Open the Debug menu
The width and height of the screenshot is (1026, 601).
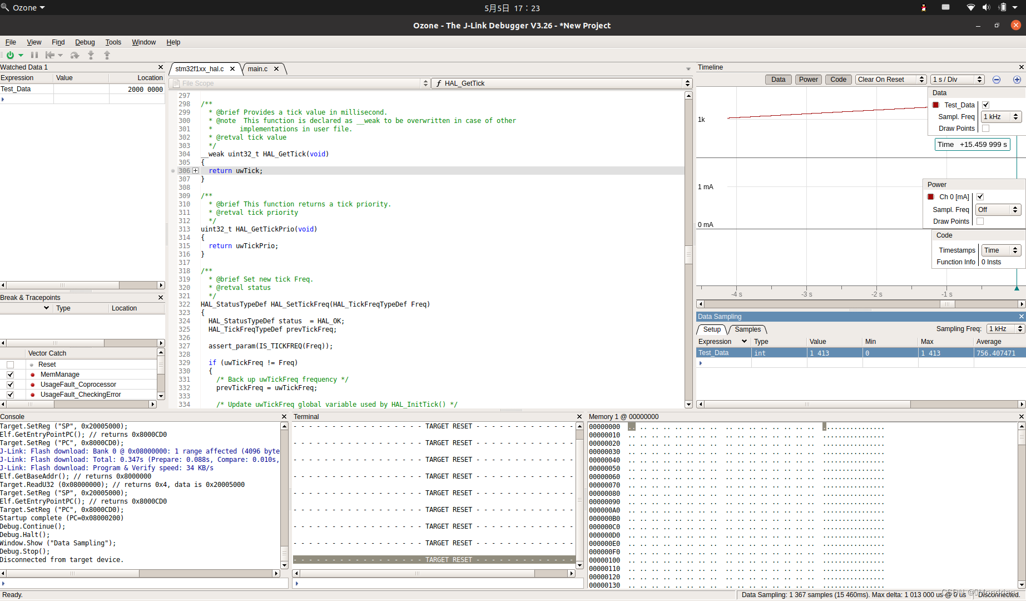coord(85,42)
